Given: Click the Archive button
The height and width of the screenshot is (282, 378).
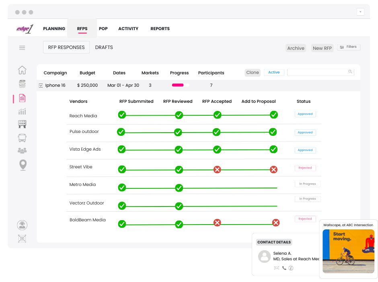Looking at the screenshot, I should pyautogui.click(x=296, y=48).
